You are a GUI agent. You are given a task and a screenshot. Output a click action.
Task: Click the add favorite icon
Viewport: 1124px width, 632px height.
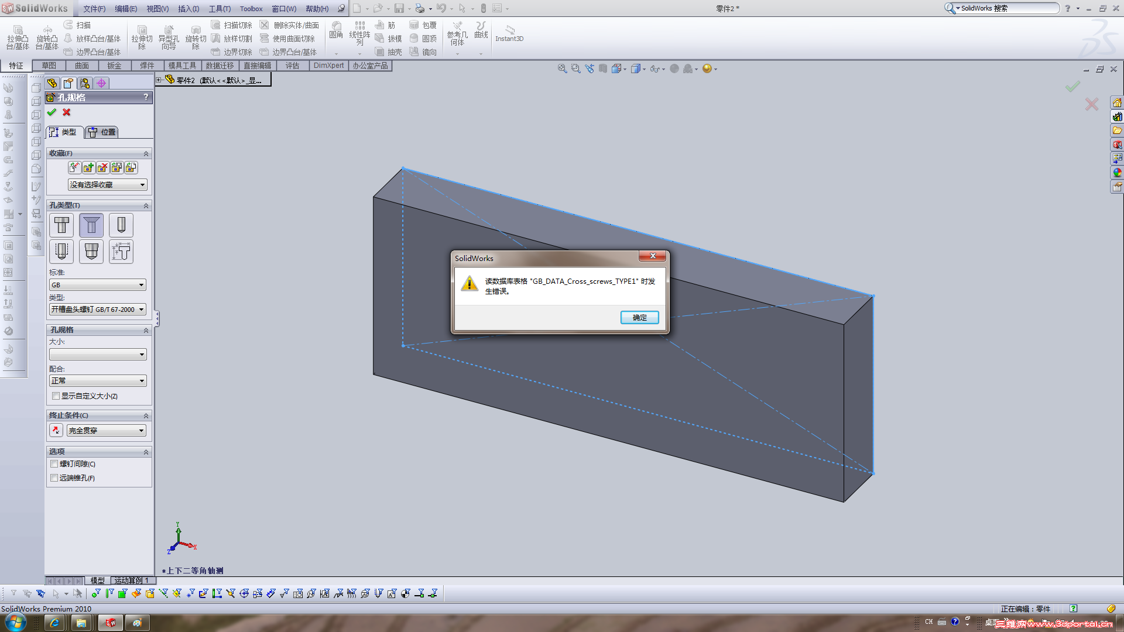pos(88,168)
